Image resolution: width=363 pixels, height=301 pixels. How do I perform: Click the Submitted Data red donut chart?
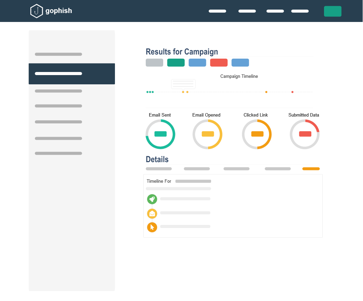[x=304, y=134]
